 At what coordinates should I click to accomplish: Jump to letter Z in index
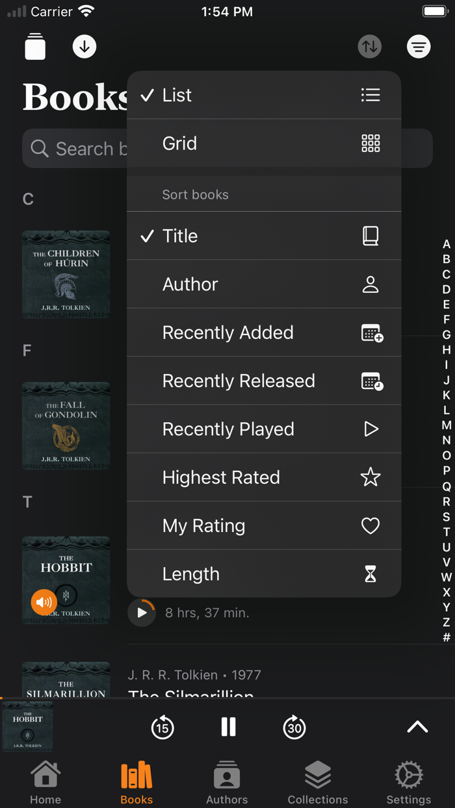pos(447,622)
